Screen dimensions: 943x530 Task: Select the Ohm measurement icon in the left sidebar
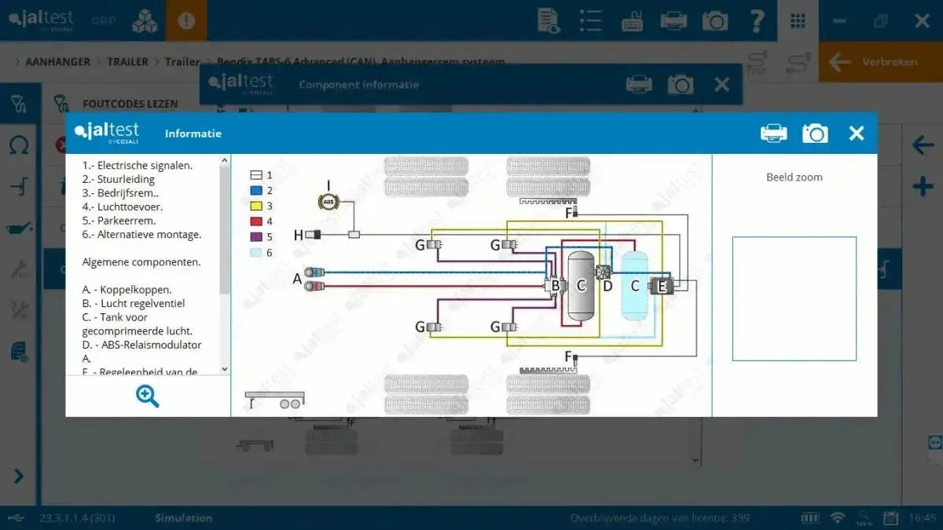(20, 144)
